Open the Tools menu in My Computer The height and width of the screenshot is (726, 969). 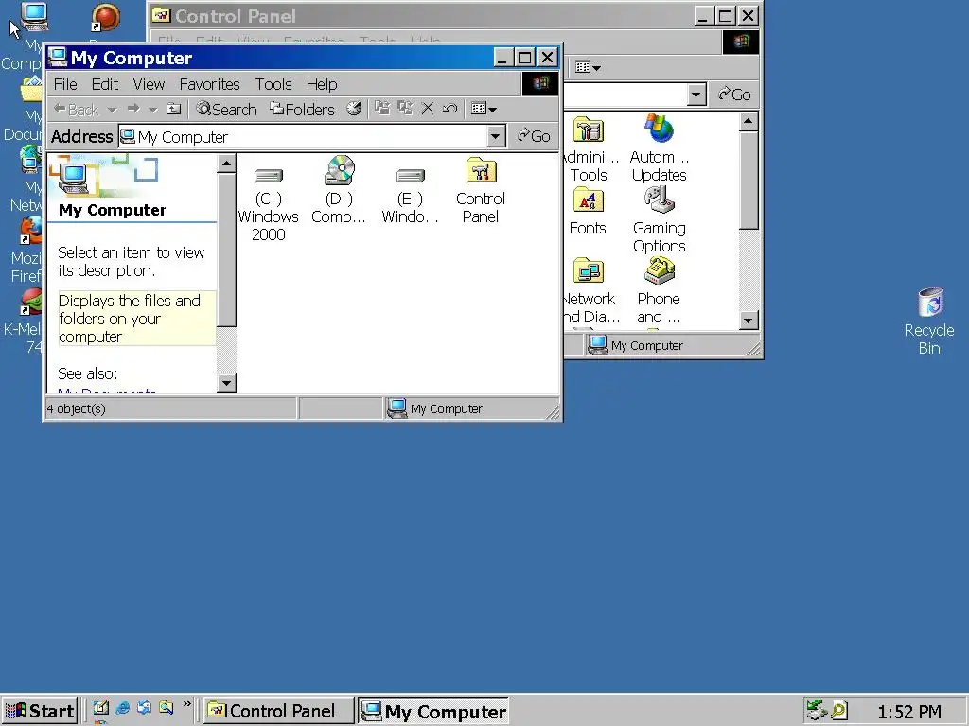point(273,84)
